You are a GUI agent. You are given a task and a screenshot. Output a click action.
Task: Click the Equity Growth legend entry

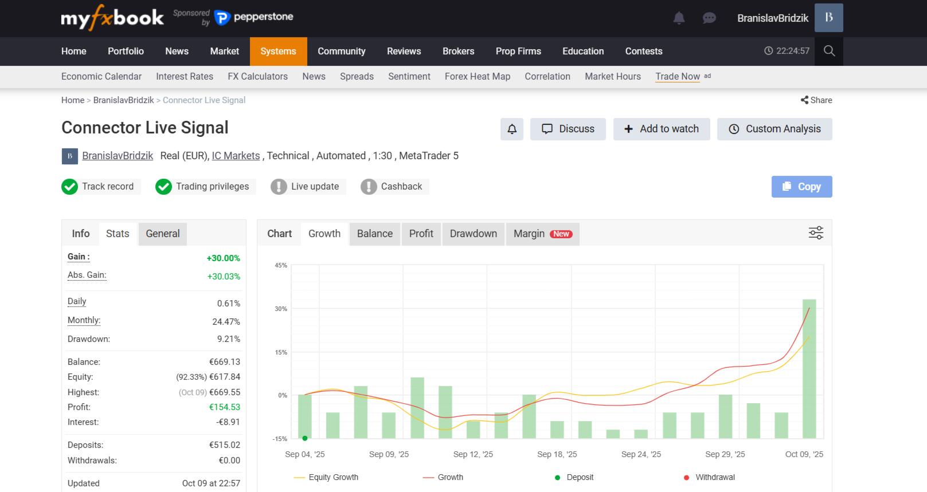point(326,477)
